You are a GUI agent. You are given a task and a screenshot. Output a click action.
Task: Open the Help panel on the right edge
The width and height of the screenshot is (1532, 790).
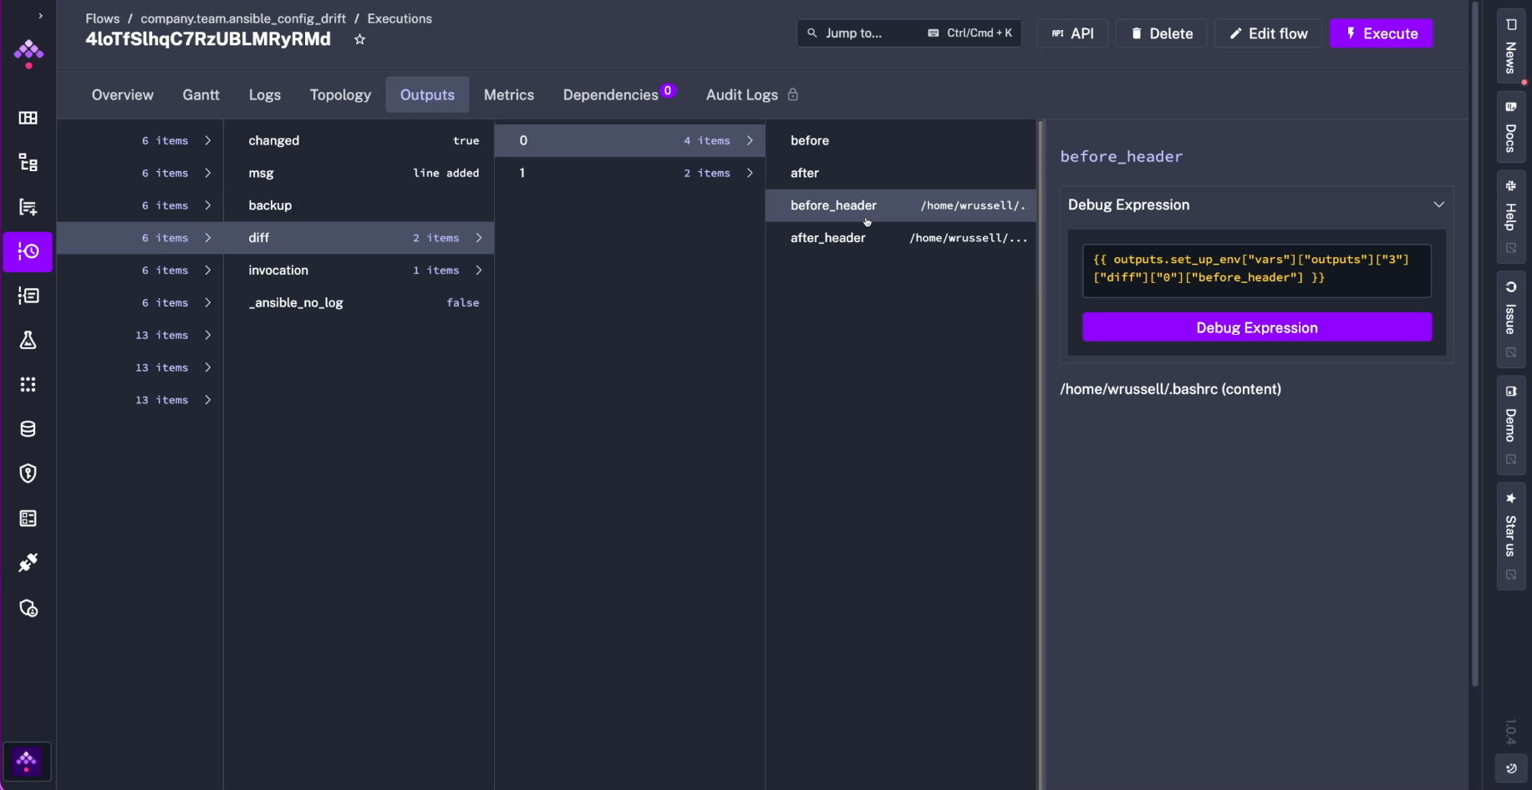coord(1509,215)
